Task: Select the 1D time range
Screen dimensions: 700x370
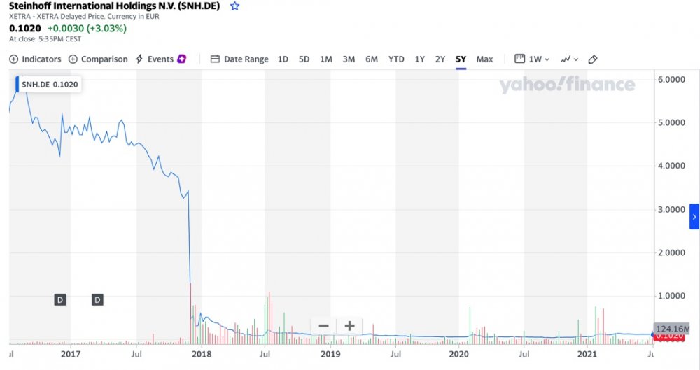Action: tap(283, 59)
